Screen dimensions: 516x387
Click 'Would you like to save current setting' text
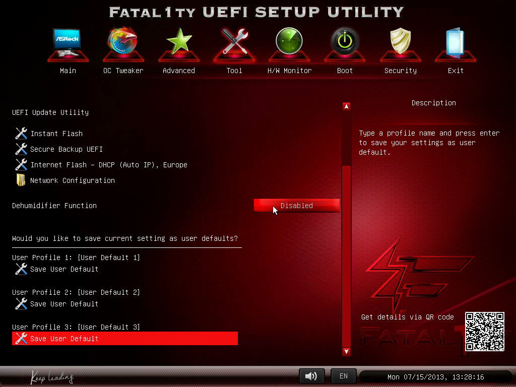click(125, 238)
